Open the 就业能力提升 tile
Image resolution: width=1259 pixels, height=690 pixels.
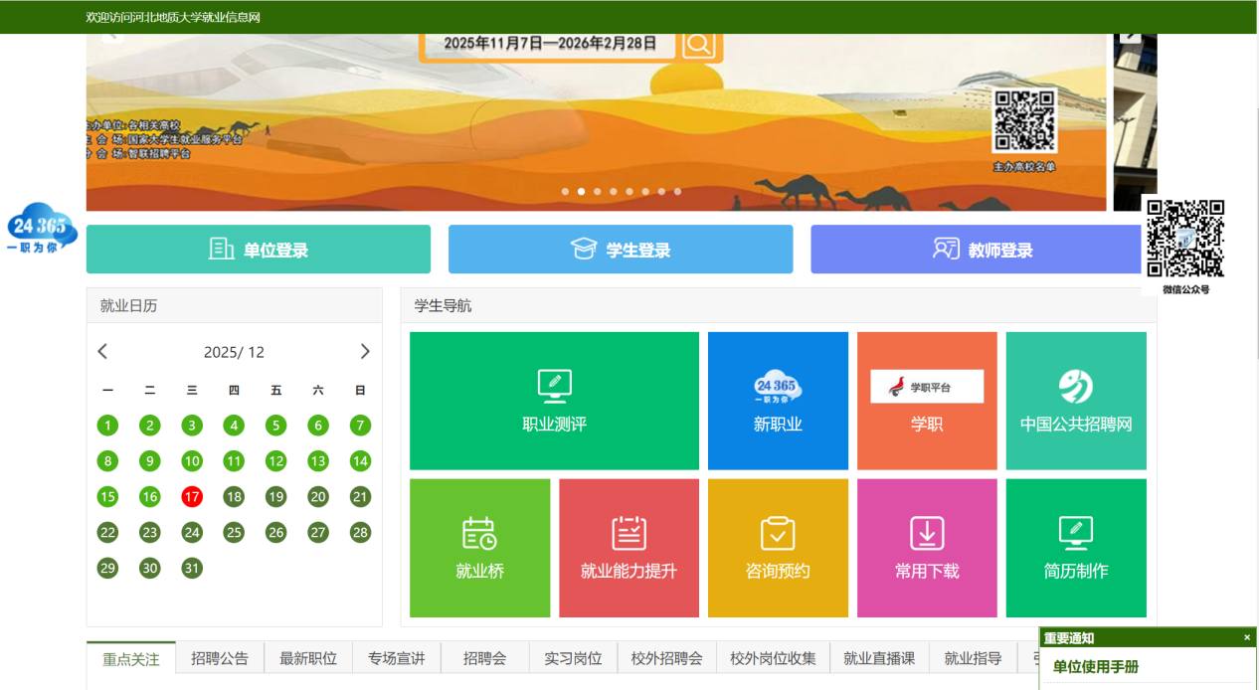coord(629,548)
